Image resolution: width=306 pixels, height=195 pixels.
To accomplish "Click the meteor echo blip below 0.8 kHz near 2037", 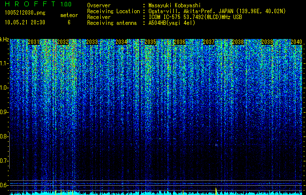I will (216, 145).
